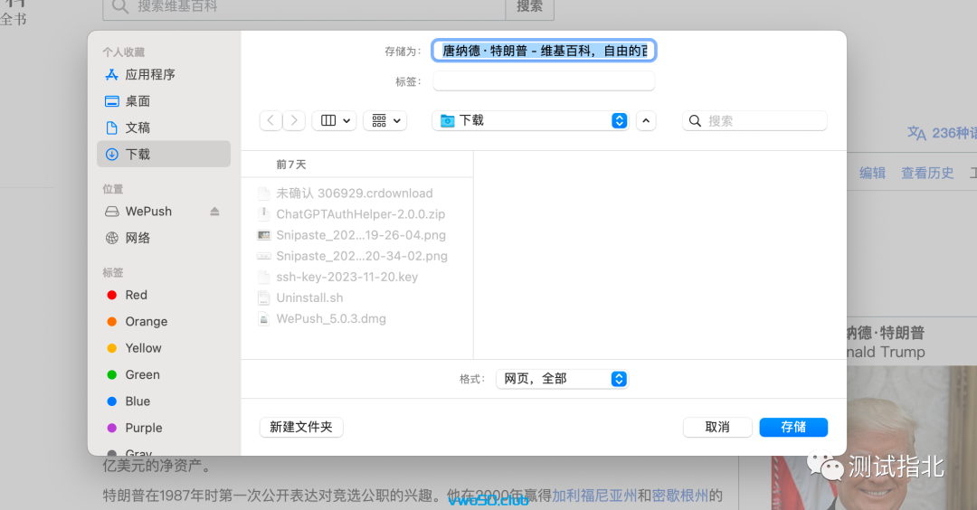This screenshot has height=510, width=977.
Task: Click the 搜索维基百科 search box in Wikipedia
Action: point(304,7)
